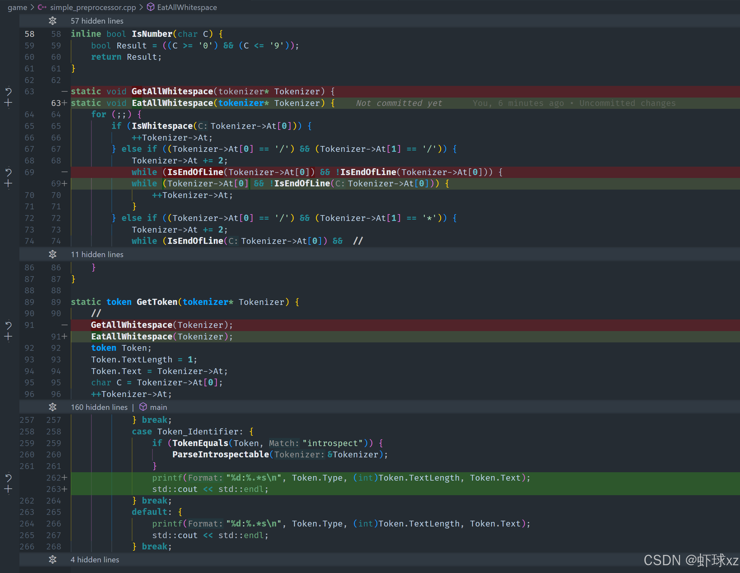This screenshot has width=740, height=573.
Task: Jump to main symbol in hidden lines bar
Action: pyautogui.click(x=158, y=407)
